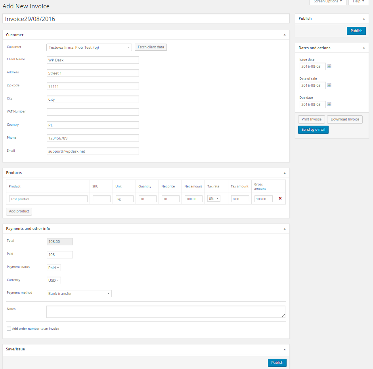Change the Payment status dropdown
Image resolution: width=373 pixels, height=369 pixels.
pyautogui.click(x=54, y=268)
